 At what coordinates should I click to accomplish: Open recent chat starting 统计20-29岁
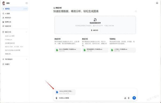(14, 47)
